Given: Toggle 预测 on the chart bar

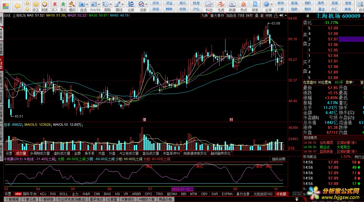Looking at the screenshot, I should [x=269, y=15].
